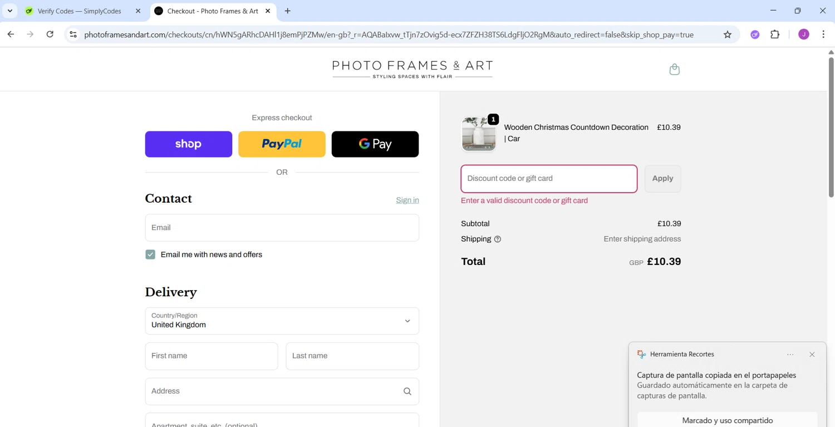Click the Apply discount button
Screen dimensions: 835x427
point(662,179)
